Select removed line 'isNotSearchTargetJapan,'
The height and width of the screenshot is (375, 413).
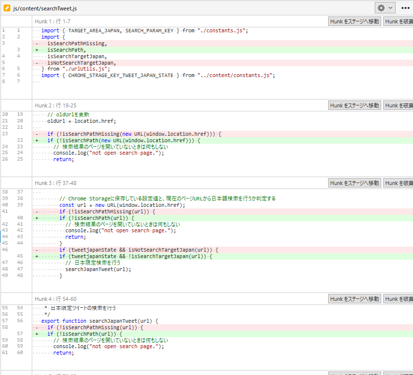pos(222,63)
